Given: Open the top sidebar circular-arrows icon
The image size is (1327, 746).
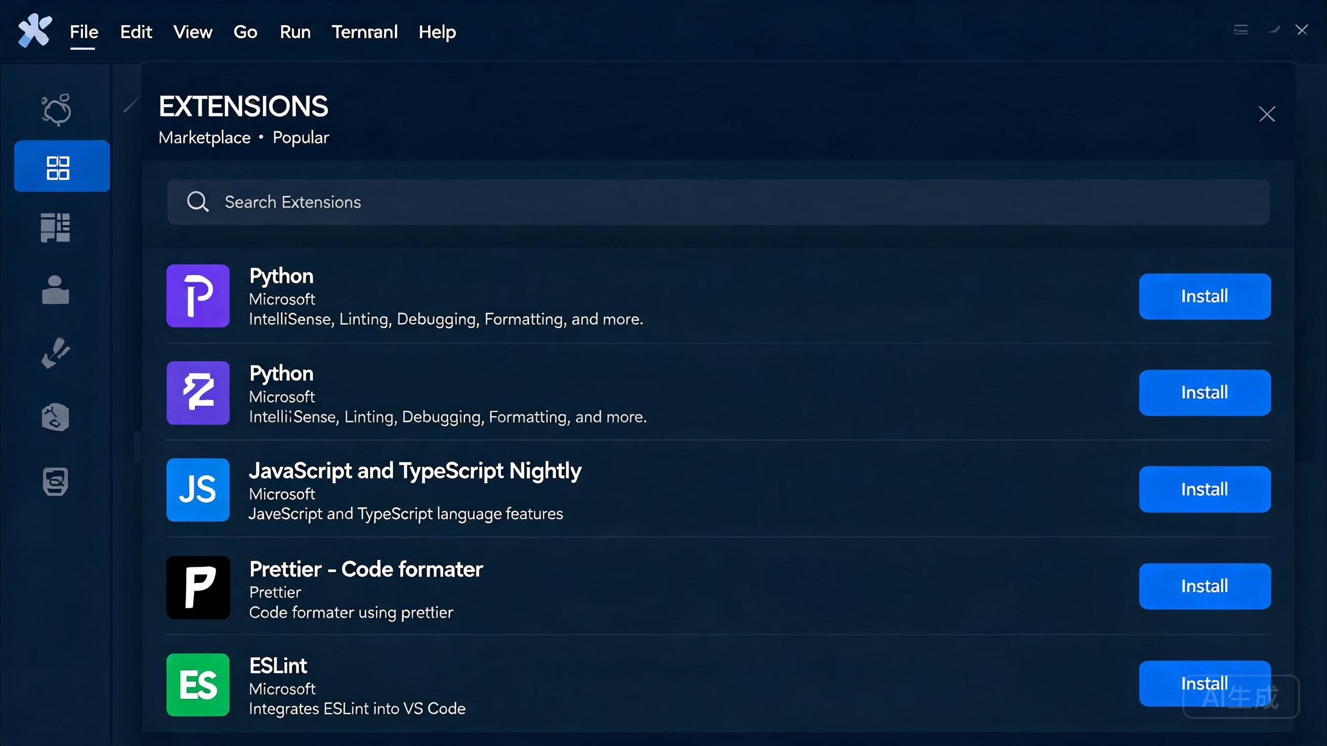Looking at the screenshot, I should tap(56, 109).
